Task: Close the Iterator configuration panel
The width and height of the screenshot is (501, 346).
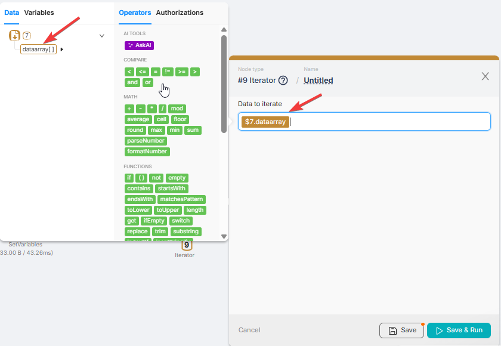Action: (x=485, y=76)
